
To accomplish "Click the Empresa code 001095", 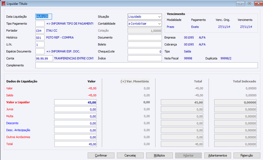I will pyautogui.click(x=189, y=37).
